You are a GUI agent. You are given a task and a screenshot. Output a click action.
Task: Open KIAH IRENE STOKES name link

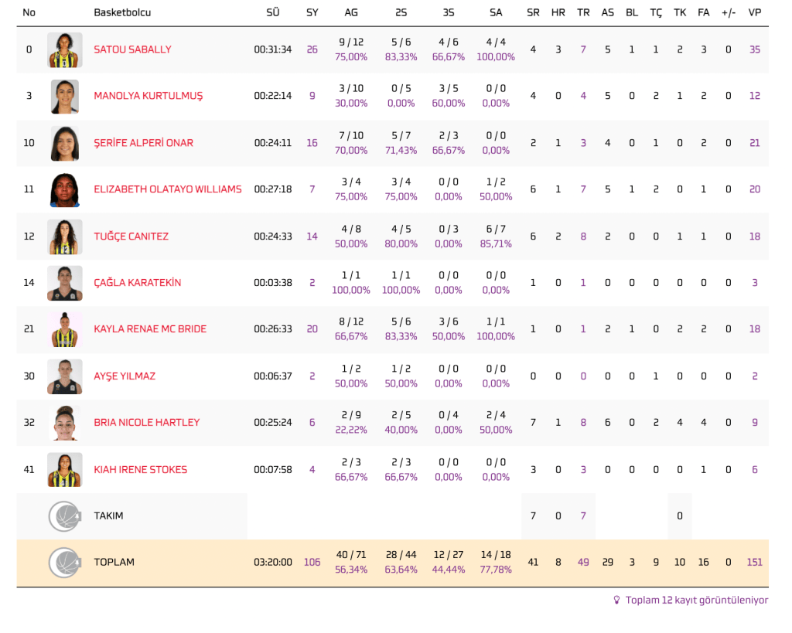coord(140,470)
